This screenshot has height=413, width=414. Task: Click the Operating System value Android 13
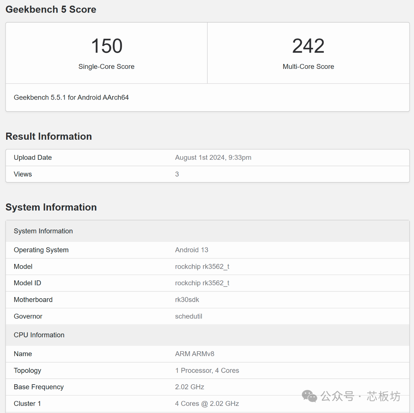pos(191,250)
